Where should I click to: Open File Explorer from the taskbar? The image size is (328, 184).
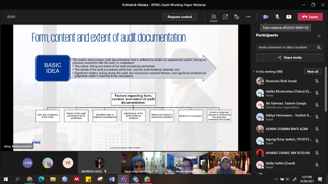53,179
